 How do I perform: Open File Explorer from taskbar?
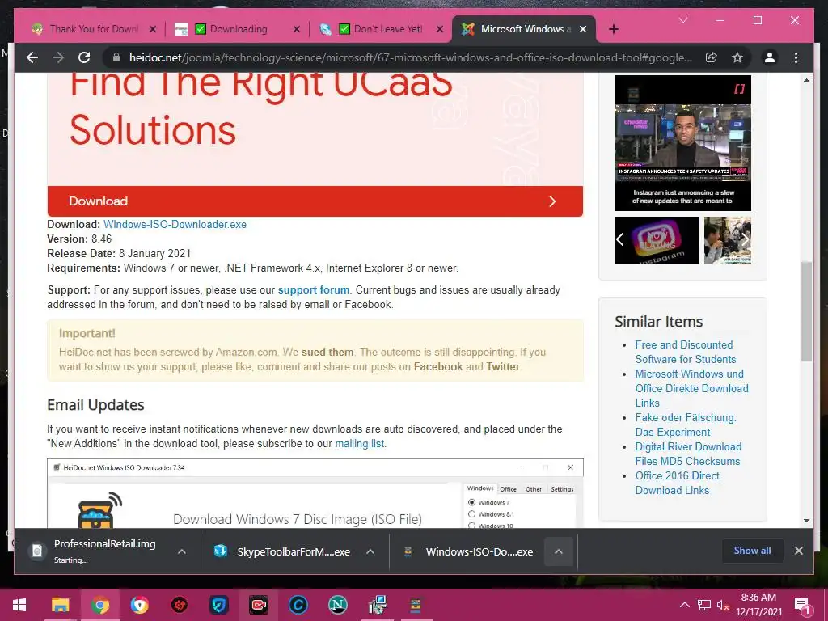click(60, 605)
